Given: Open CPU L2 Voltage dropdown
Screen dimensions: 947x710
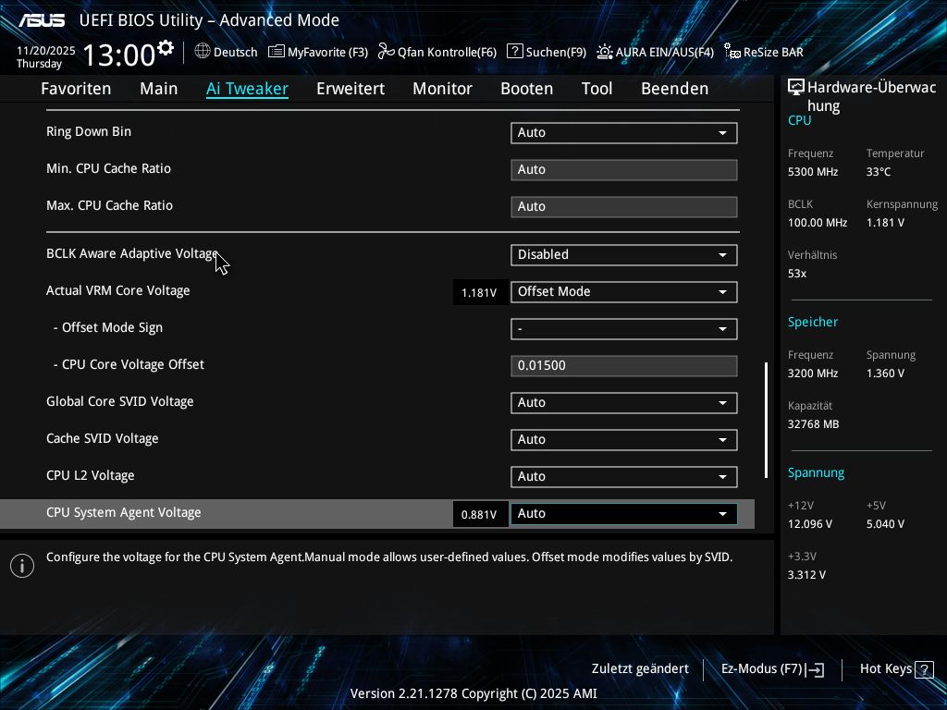Looking at the screenshot, I should click(624, 476).
